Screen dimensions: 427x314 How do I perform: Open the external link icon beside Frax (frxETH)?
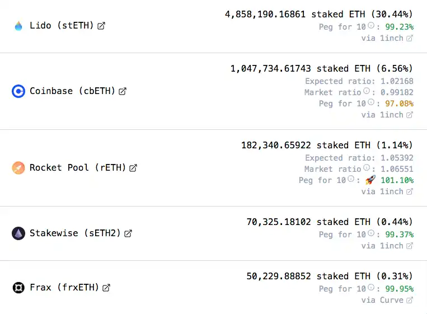[106, 288]
